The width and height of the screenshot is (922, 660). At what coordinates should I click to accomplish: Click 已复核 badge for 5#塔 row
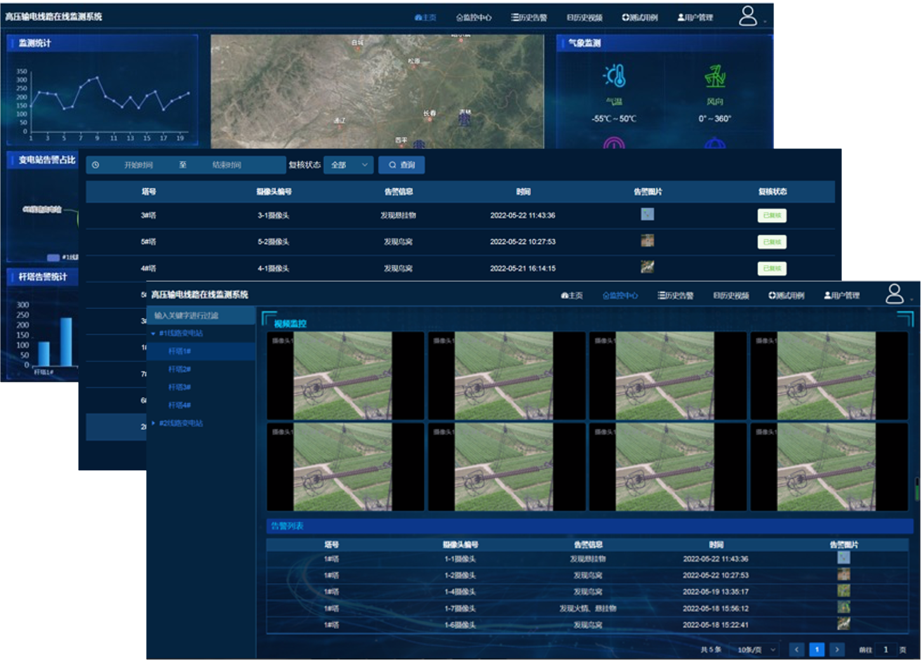click(x=772, y=242)
